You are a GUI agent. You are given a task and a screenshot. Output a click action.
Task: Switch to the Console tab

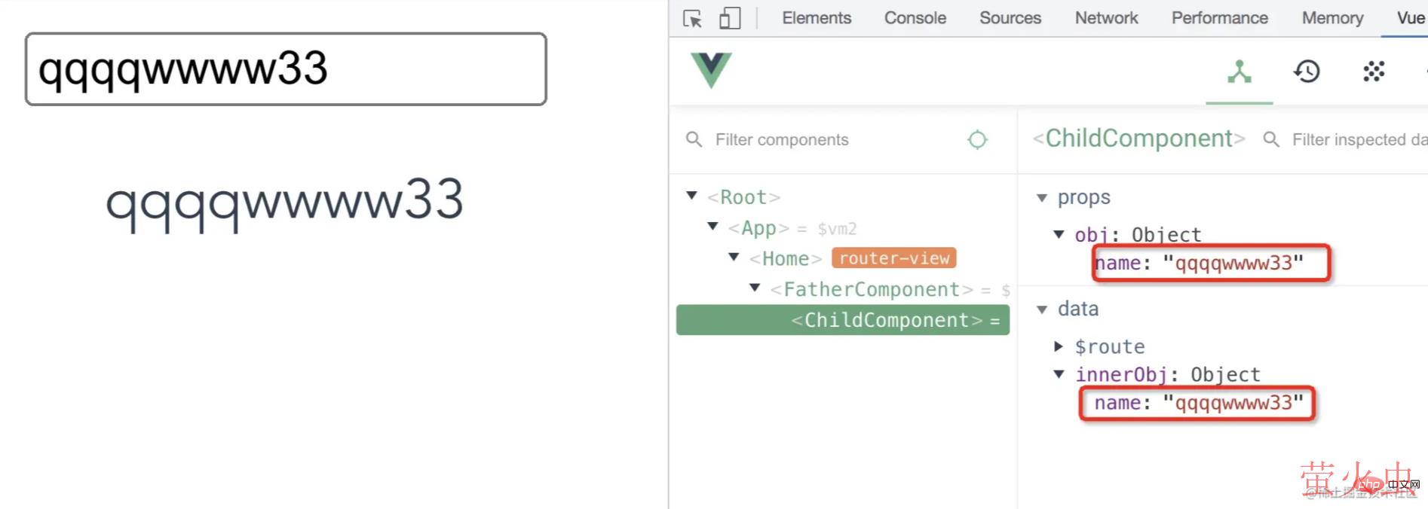915,18
